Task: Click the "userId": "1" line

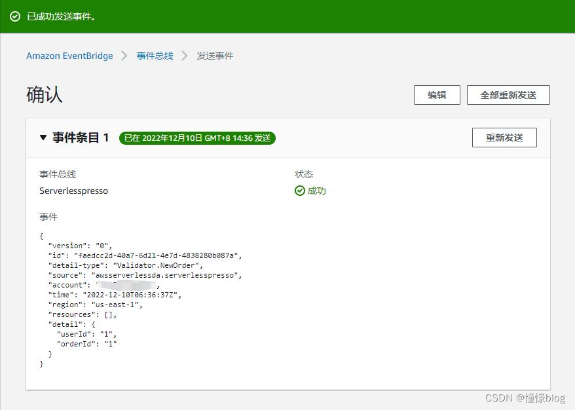Action: (x=86, y=334)
